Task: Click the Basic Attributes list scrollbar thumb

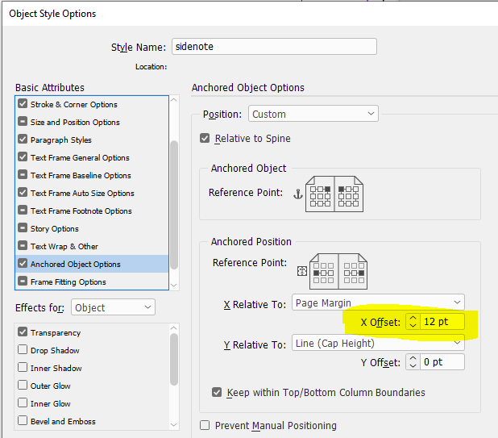Action: tap(174, 205)
